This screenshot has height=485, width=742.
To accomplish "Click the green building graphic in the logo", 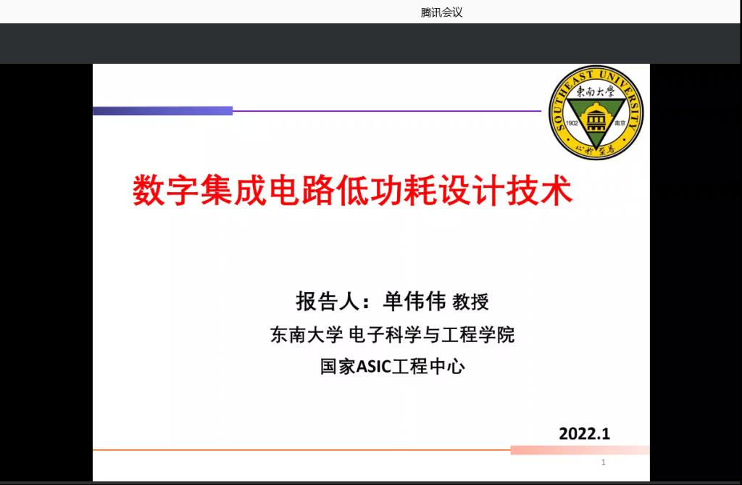I will (x=596, y=115).
